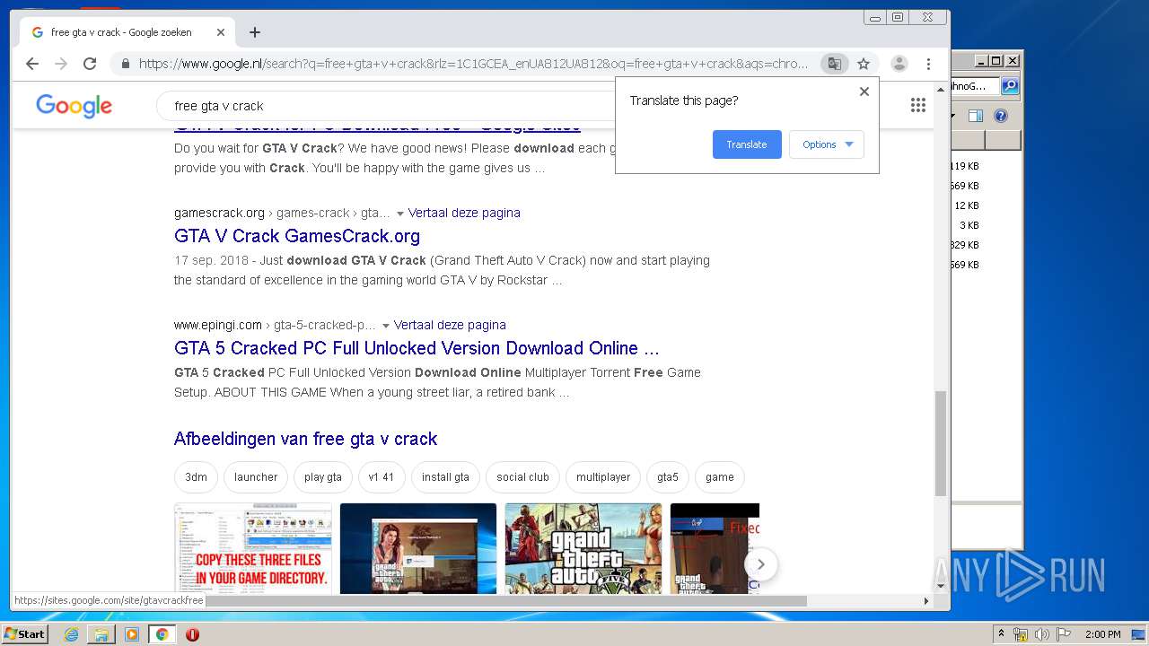Click 'Vertaal deze pagina' for epingi.com

[x=450, y=325]
